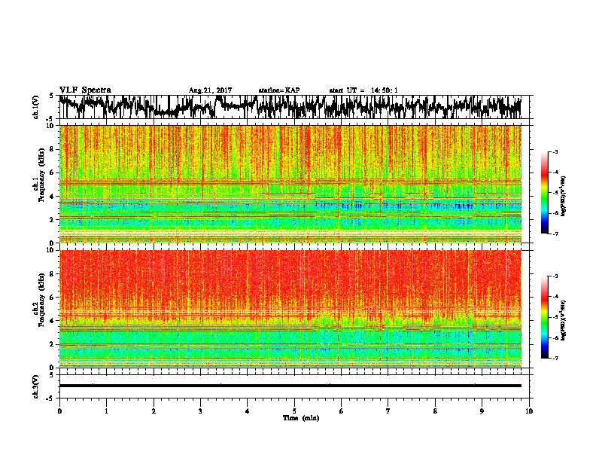The width and height of the screenshot is (596, 461).
Task: Click the '-3' tick on ch.2 colorbar
Action: tap(555, 276)
